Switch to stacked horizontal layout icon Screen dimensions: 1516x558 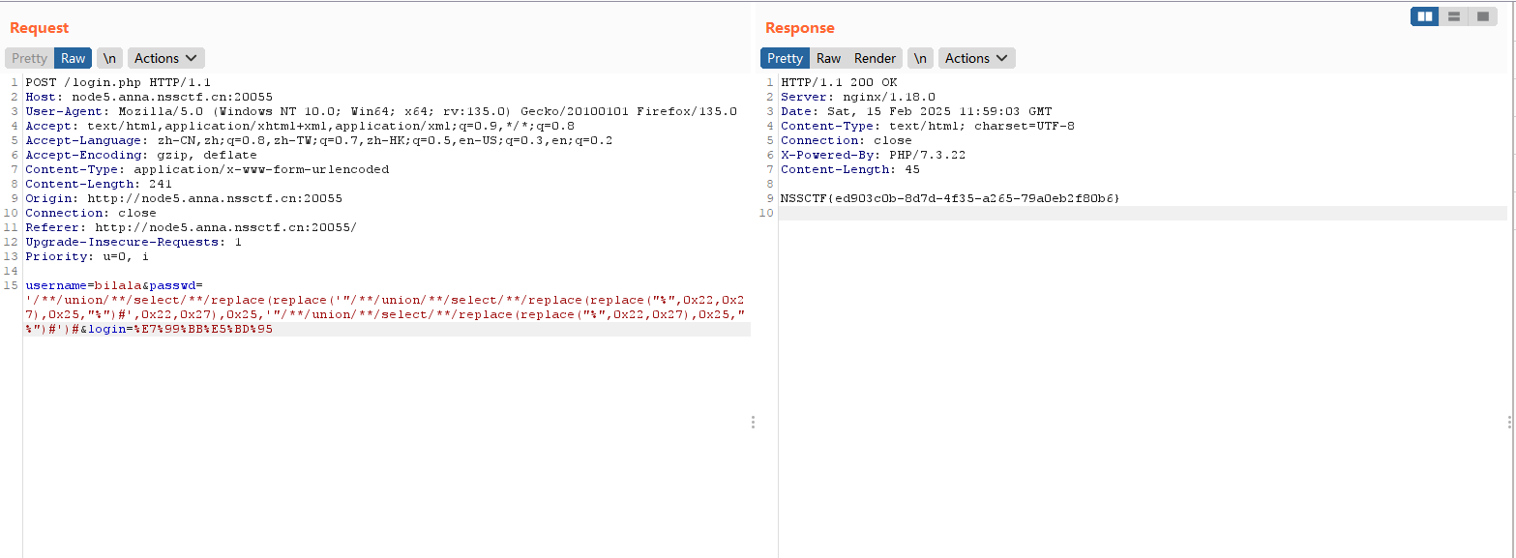point(1453,16)
